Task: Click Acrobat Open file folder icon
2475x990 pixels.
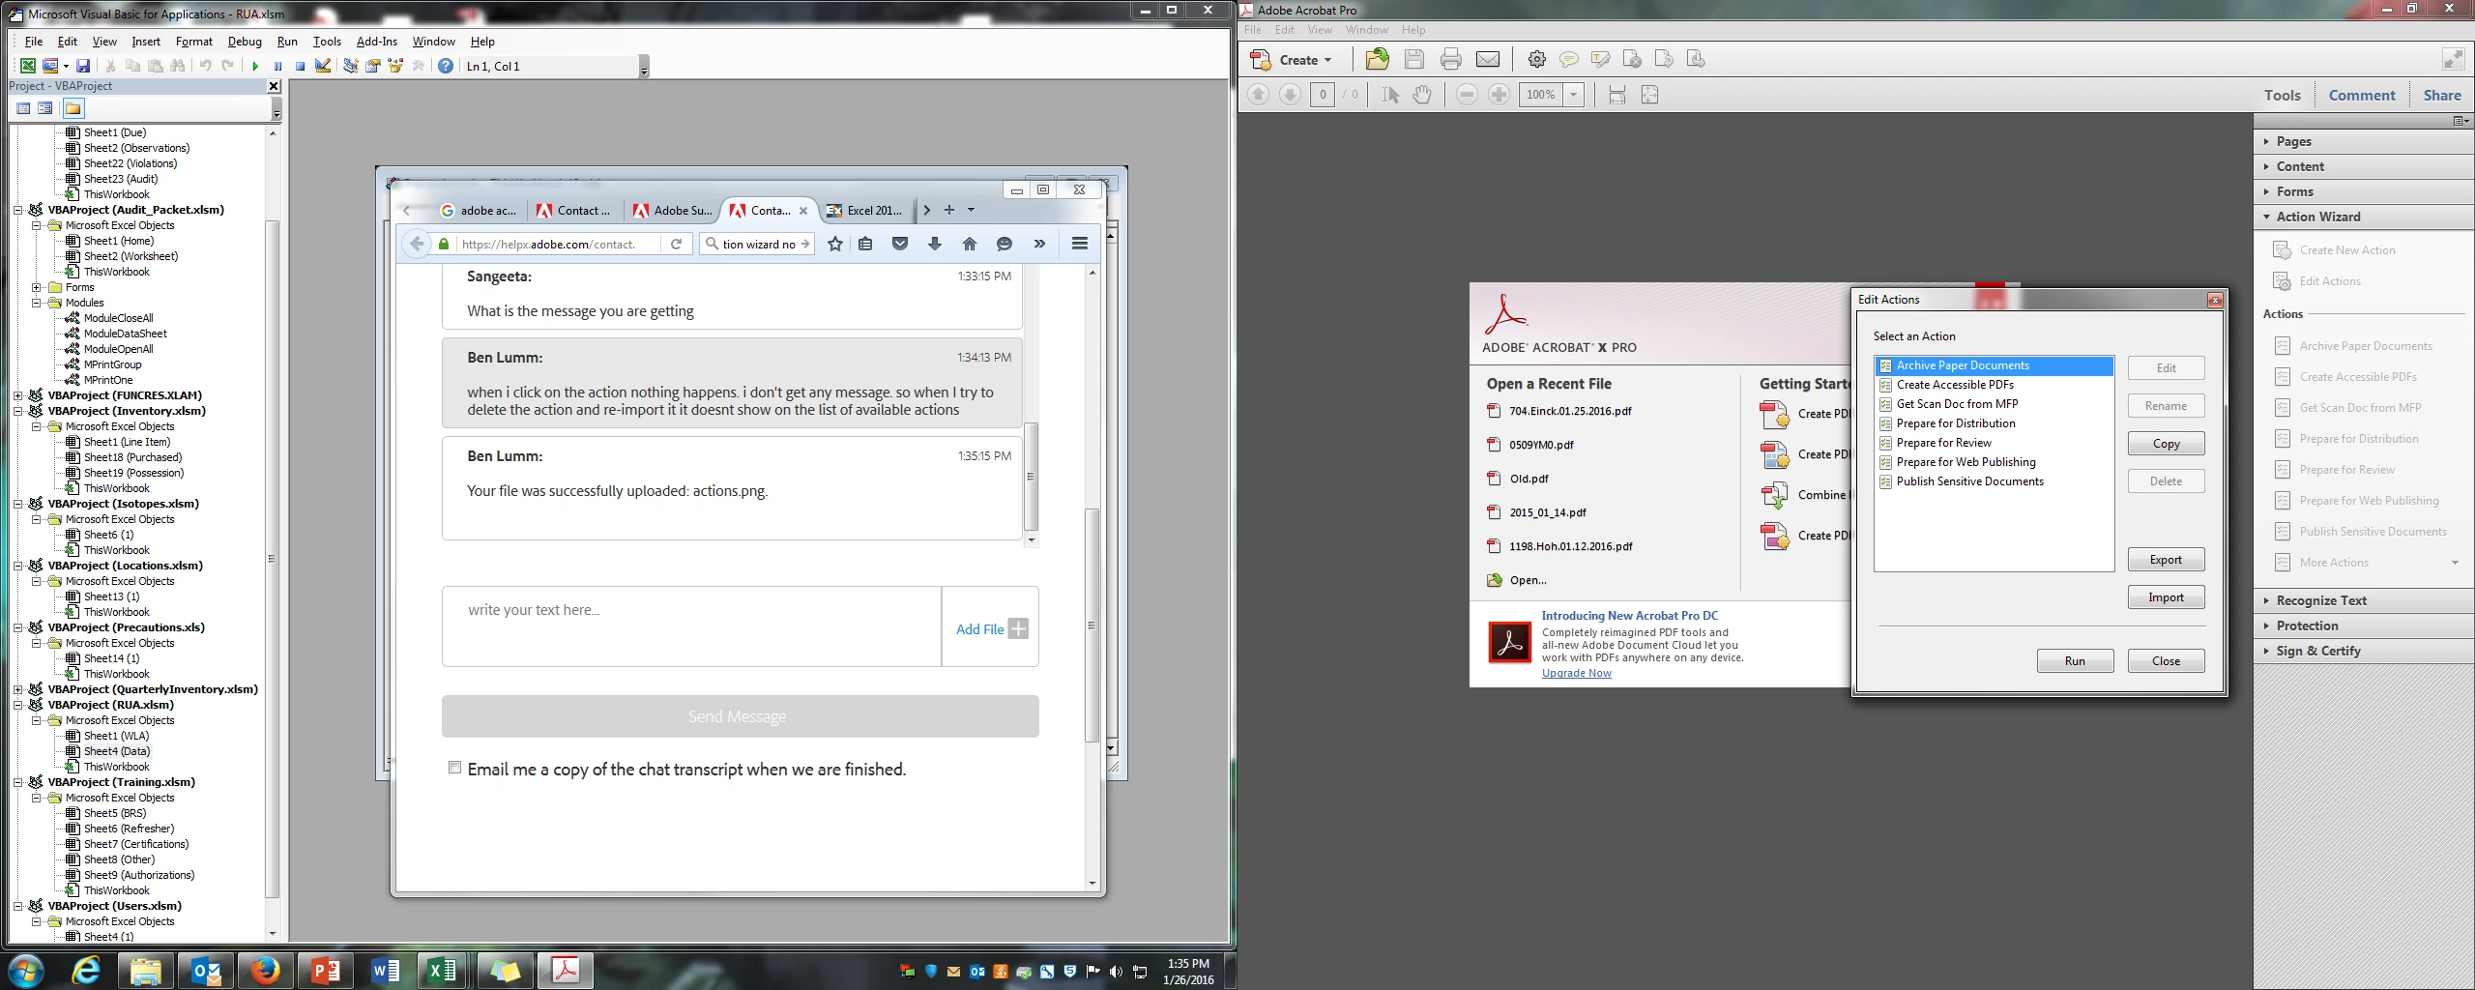Action: (x=1377, y=59)
